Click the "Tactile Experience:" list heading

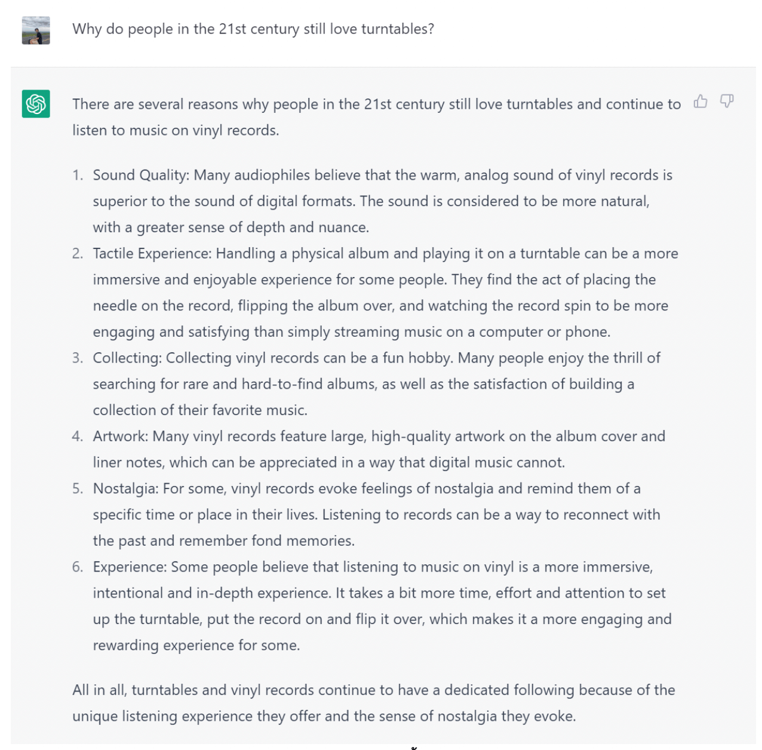(x=152, y=253)
